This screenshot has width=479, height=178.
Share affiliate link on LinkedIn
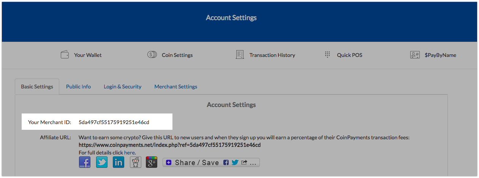click(x=119, y=162)
